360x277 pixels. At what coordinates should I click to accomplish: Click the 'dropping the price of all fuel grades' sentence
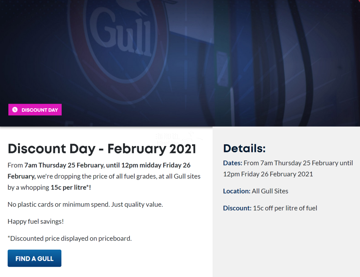(x=110, y=176)
